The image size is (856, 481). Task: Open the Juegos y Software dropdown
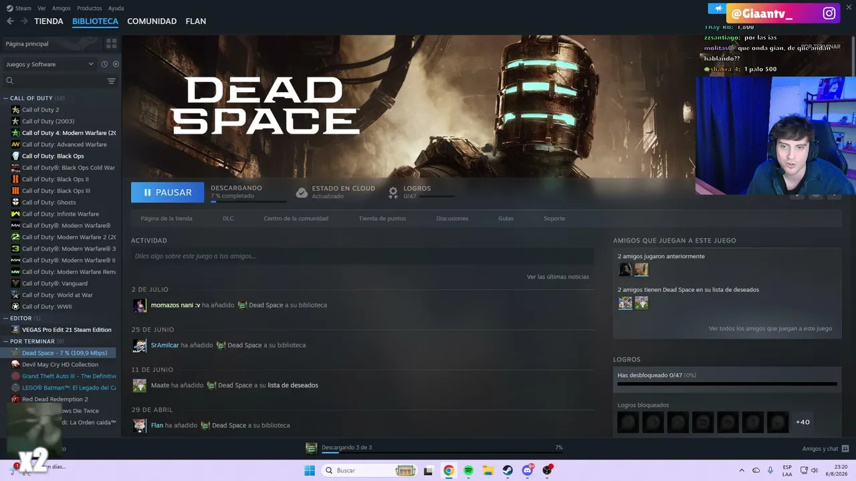pos(49,64)
